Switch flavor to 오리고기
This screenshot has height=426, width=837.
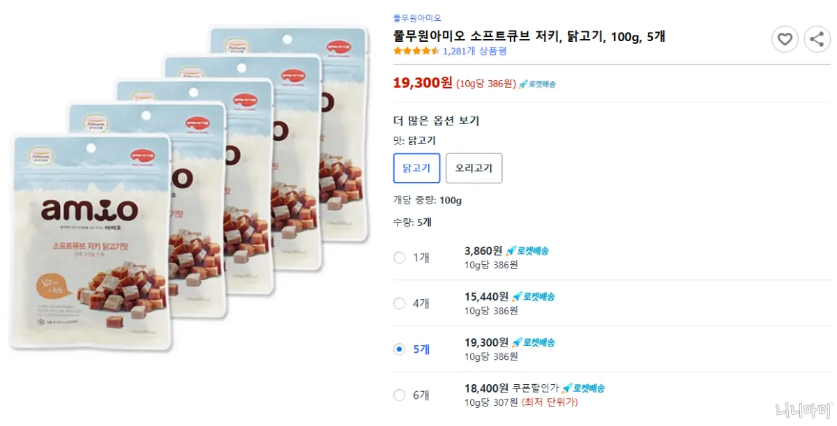[474, 168]
